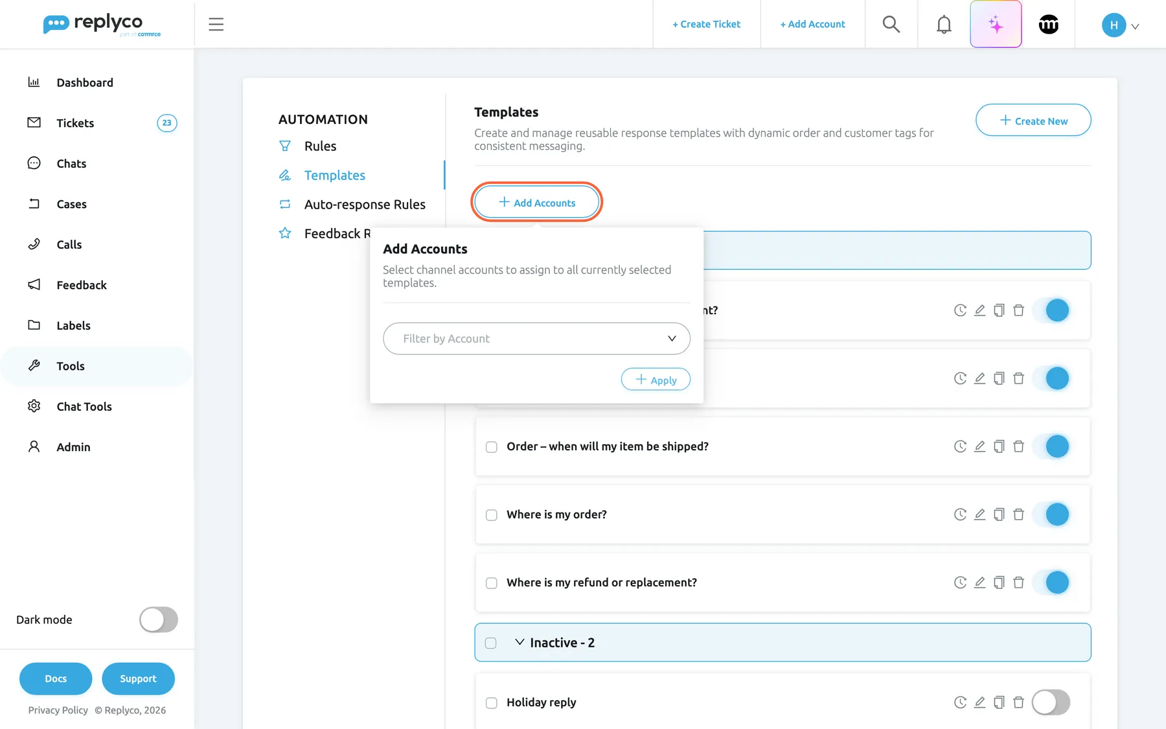Check the Holiday reply checkbox
Screen dimensions: 1166x729
pos(492,703)
